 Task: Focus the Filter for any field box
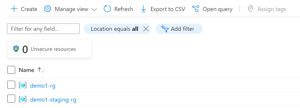pyautogui.click(x=43, y=29)
